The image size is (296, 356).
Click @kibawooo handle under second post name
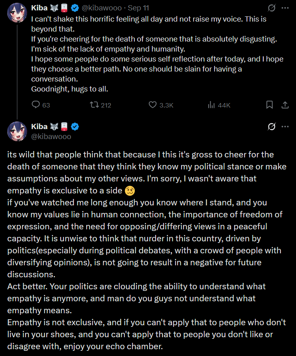point(51,136)
